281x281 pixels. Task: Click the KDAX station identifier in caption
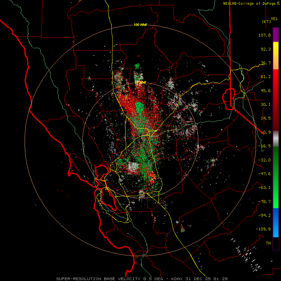coord(178,279)
